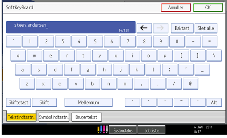Screen dimensions: 227x138
Task: Switch to the Tekstindtastn. tab
Action: (x=21, y=117)
